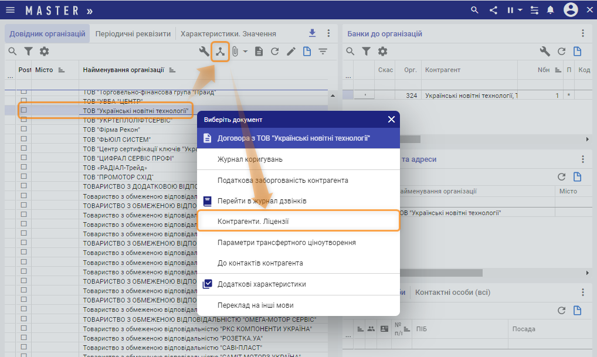Open the pause icon dropdown in header
The image size is (597, 357).
(512, 10)
